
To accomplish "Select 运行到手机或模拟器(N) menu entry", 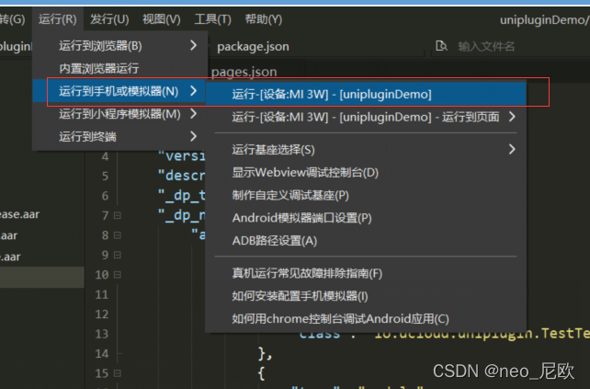I will [x=120, y=91].
